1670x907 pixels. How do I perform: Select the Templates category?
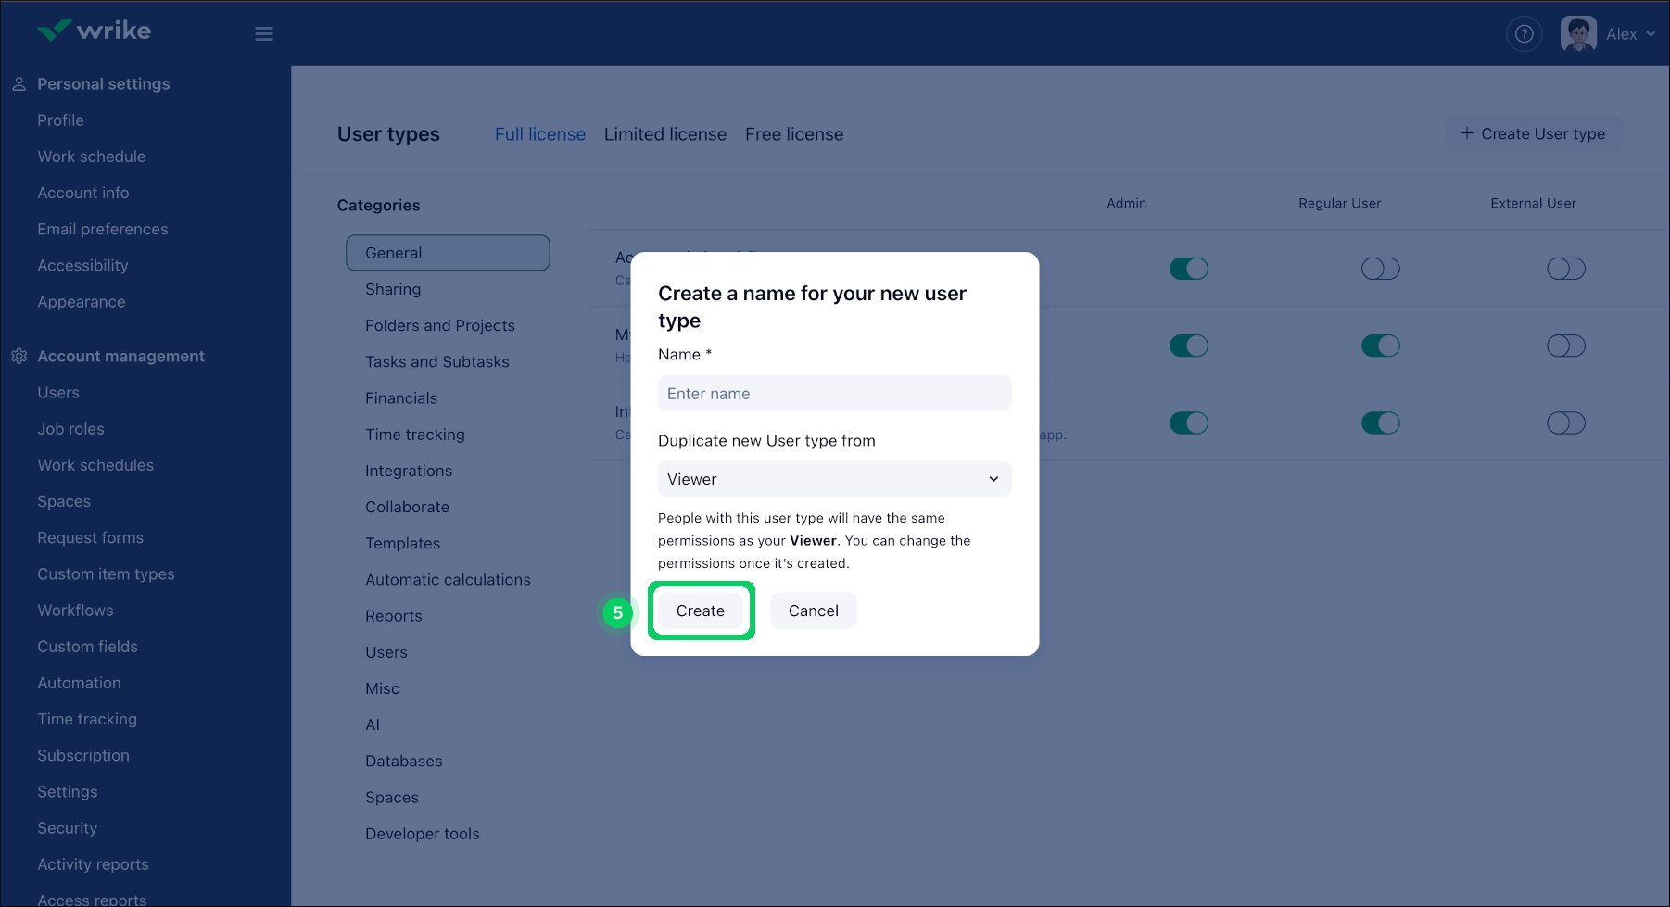(x=402, y=543)
